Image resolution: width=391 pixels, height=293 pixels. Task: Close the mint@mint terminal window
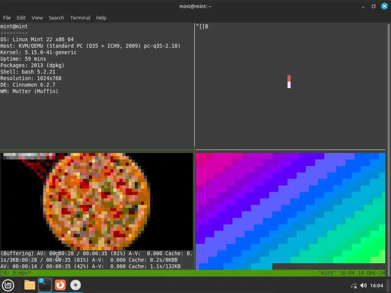(384, 6)
